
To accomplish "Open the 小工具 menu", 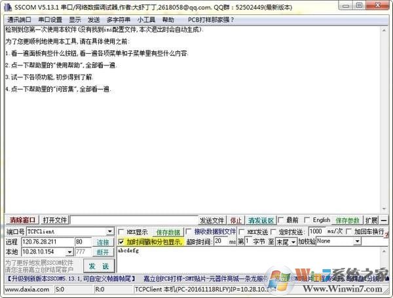I will [146, 20].
